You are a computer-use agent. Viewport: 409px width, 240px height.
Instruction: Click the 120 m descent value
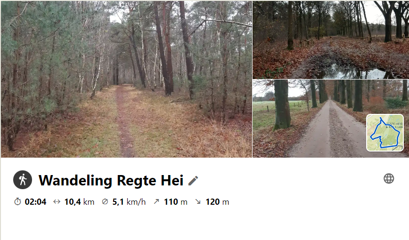pos(217,202)
